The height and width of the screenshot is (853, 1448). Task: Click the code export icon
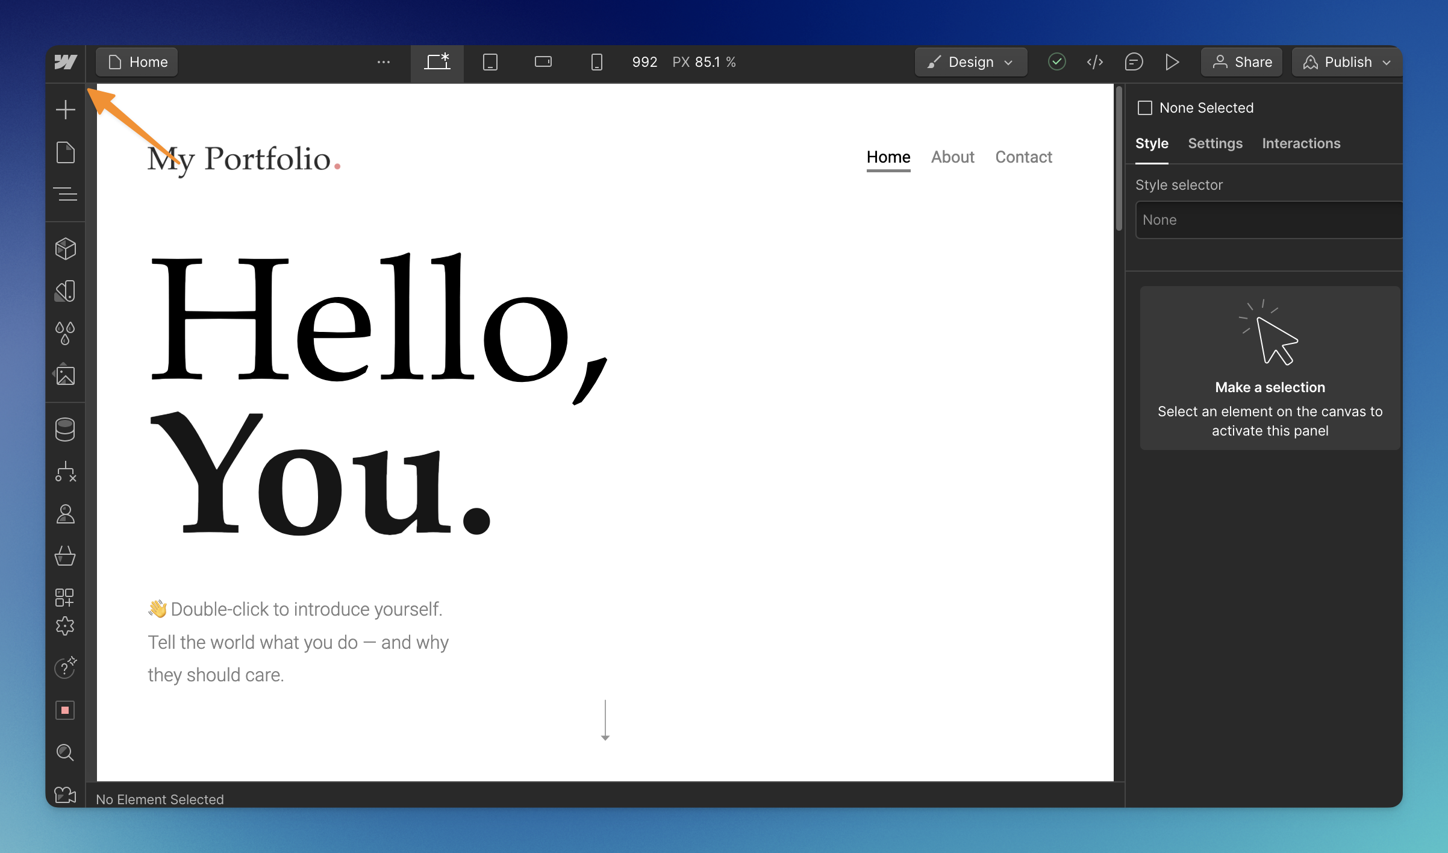[x=1094, y=62]
